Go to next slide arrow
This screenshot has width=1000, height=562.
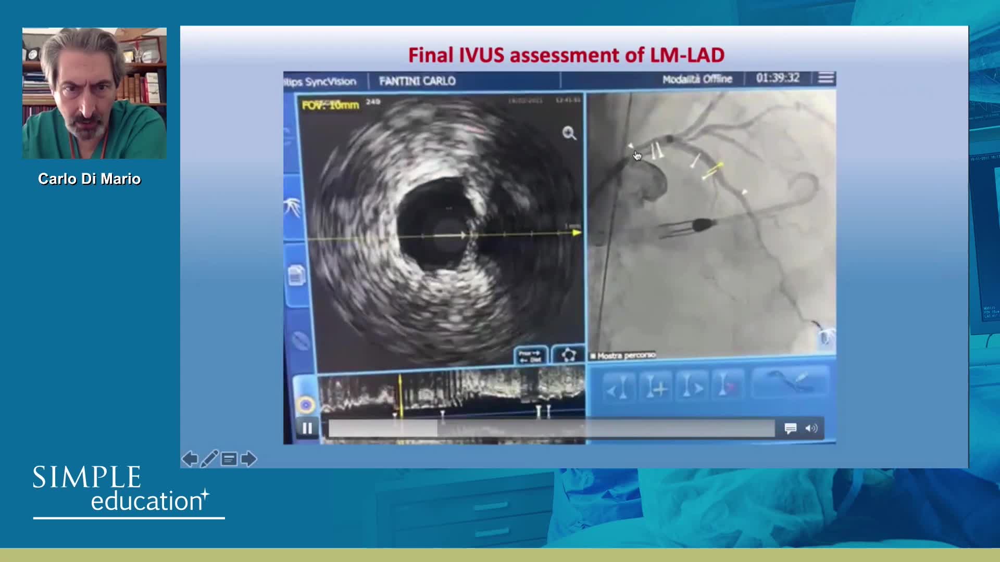pos(249,459)
